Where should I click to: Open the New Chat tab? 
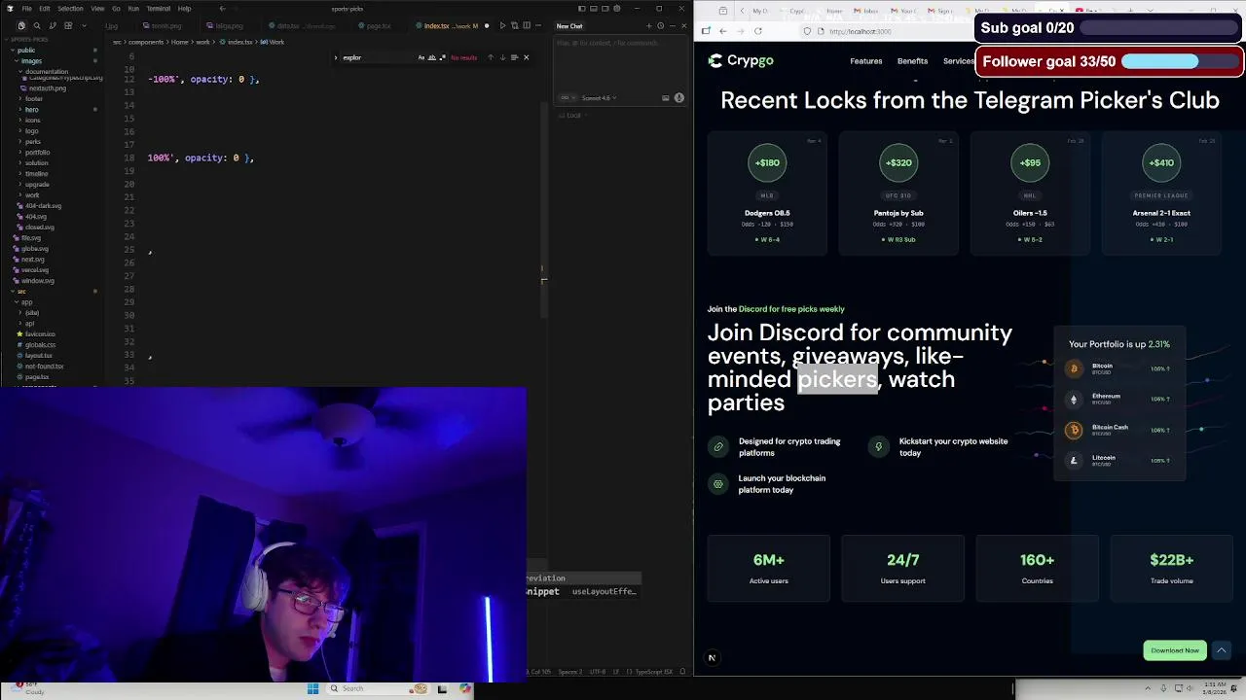[569, 26]
